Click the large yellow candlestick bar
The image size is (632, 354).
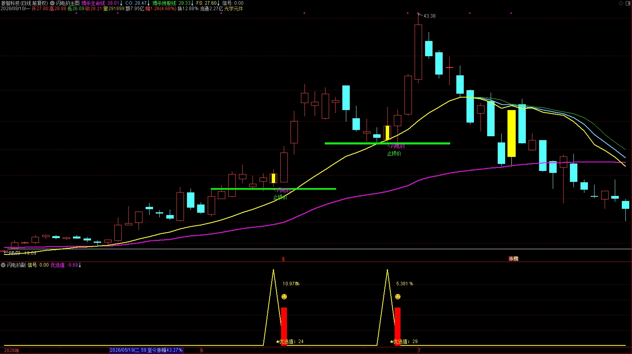(x=511, y=133)
